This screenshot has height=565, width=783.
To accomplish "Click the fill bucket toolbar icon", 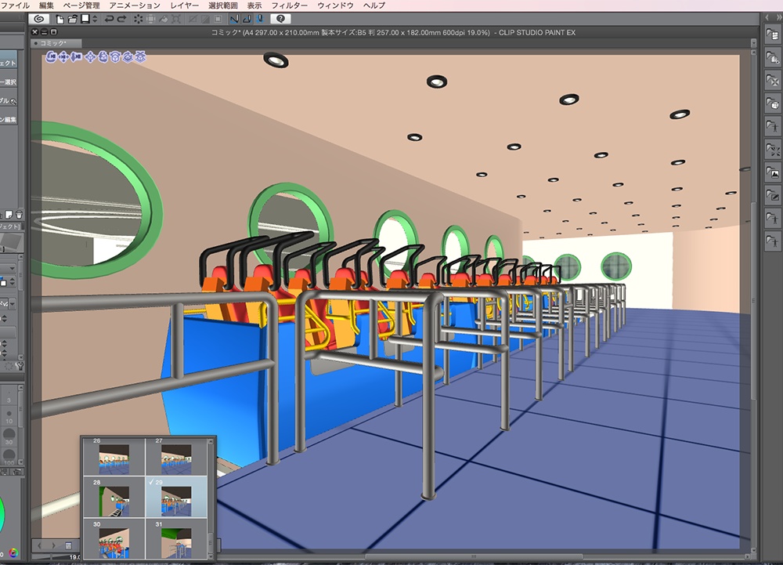I will (x=164, y=19).
